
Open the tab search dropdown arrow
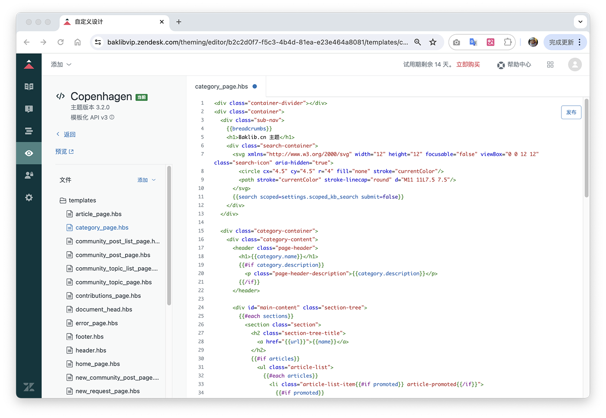coord(580,22)
